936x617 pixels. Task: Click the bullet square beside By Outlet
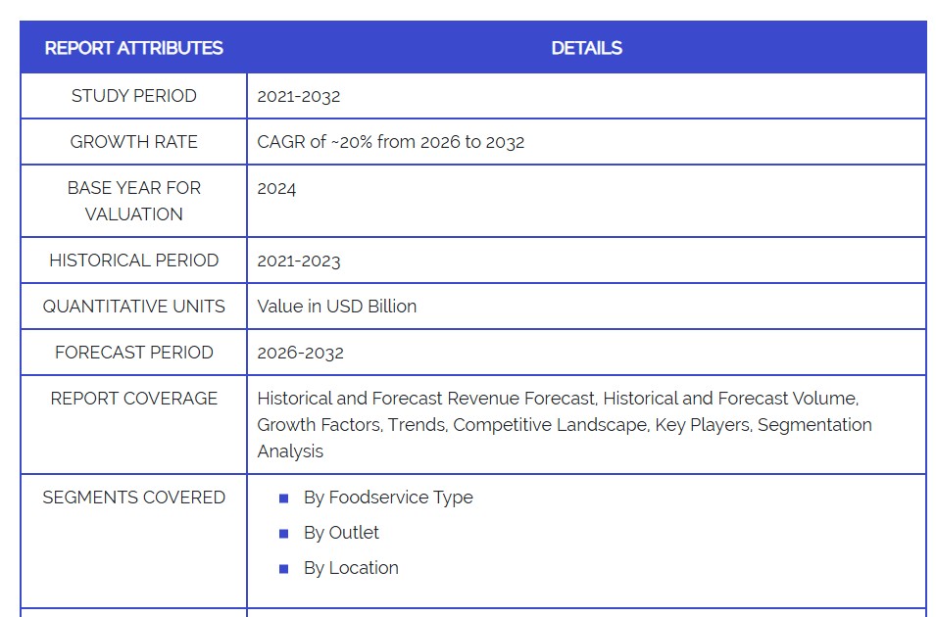coord(283,534)
